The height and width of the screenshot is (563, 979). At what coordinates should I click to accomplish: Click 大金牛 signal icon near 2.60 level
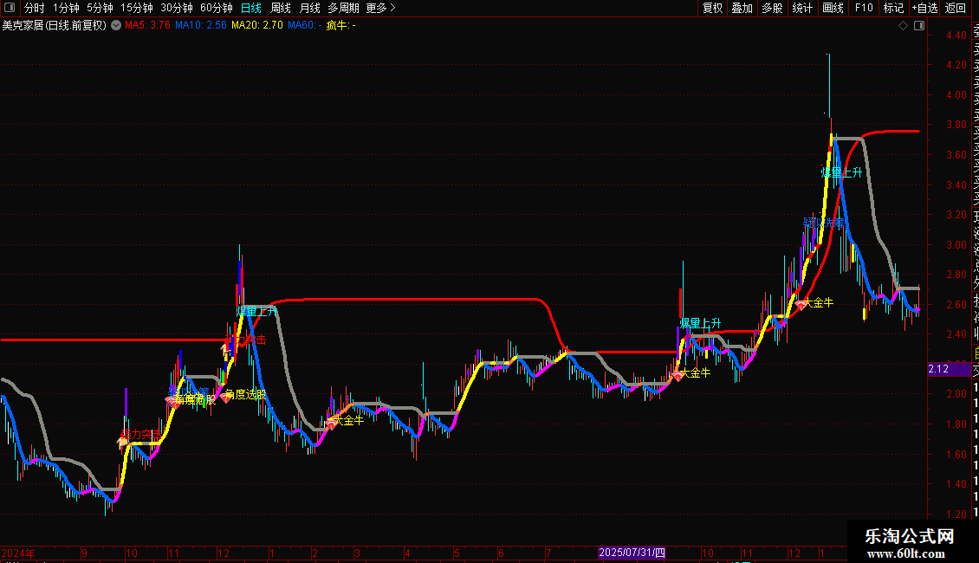[801, 305]
